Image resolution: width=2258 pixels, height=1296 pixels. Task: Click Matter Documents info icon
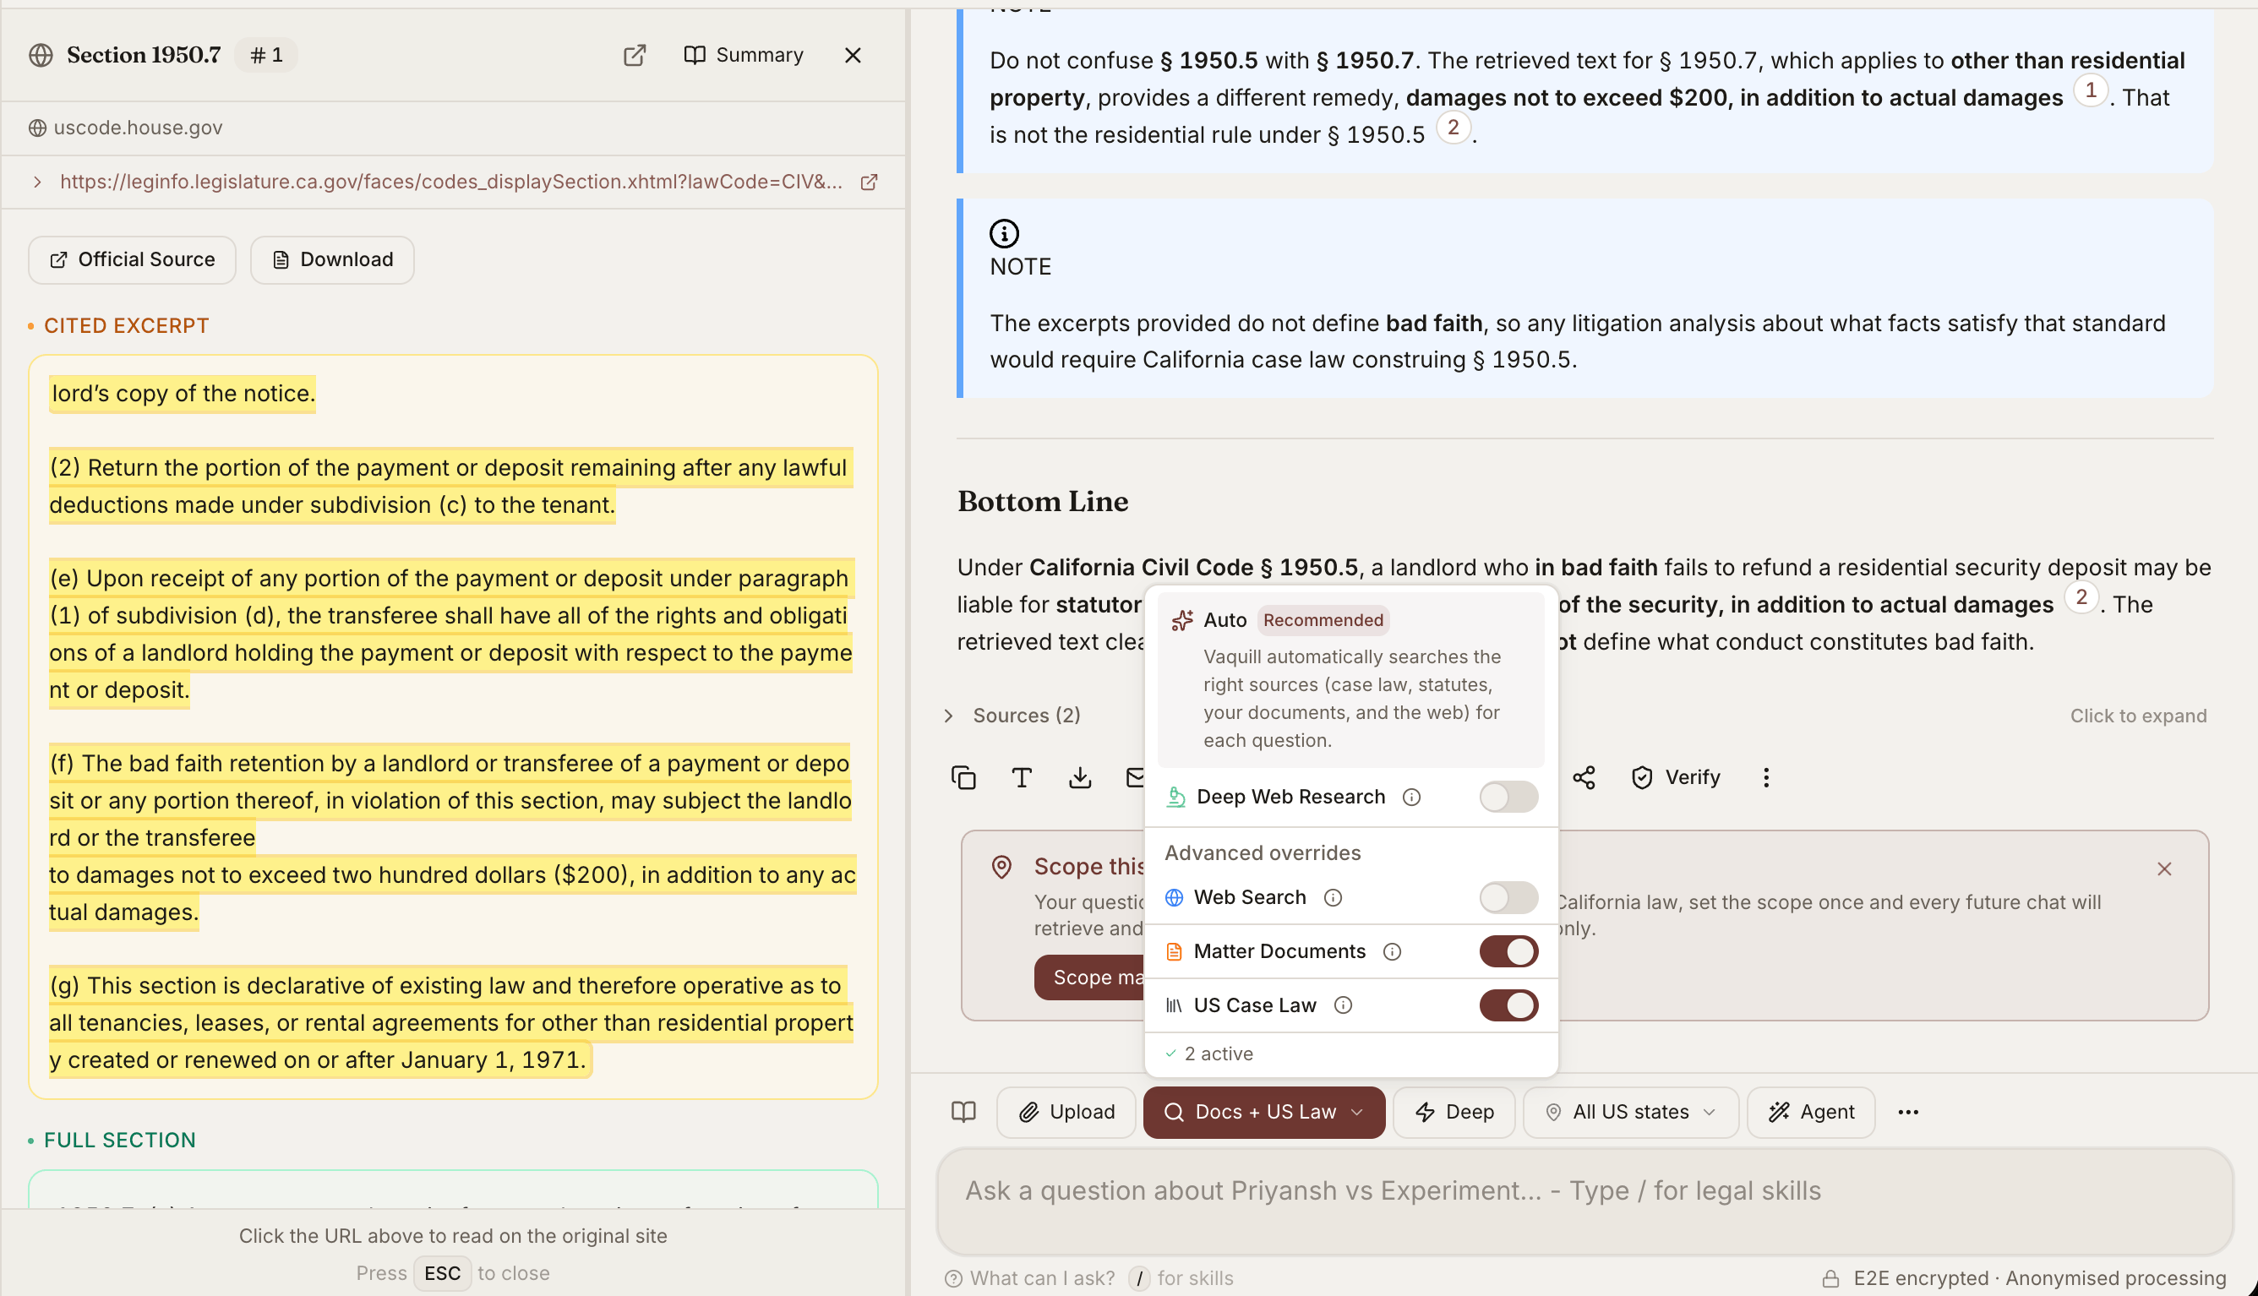[x=1392, y=951]
